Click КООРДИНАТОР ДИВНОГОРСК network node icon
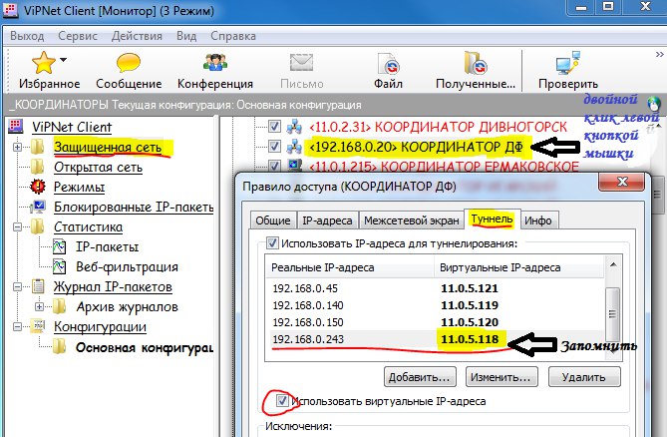Screen dimensions: 667x437 294,127
